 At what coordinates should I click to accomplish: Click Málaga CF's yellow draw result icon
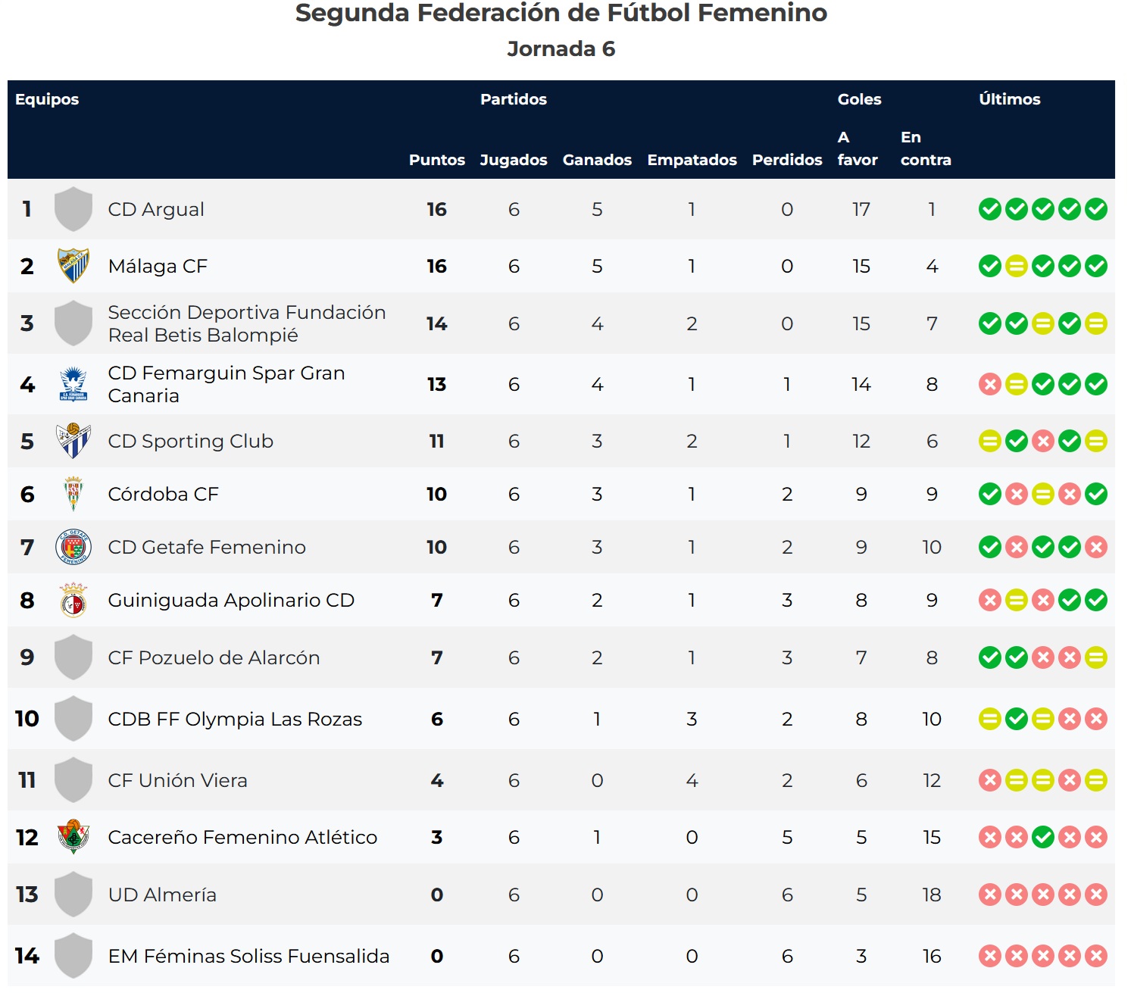tap(1017, 266)
